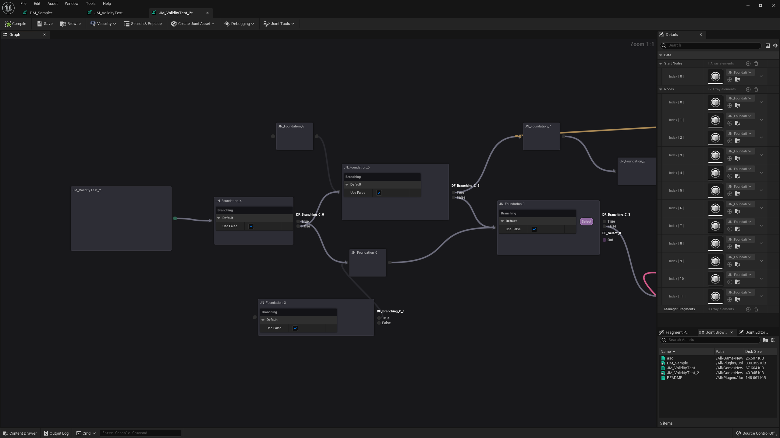Add element to Start Nodes array
This screenshot has width=780, height=438.
pos(748,64)
